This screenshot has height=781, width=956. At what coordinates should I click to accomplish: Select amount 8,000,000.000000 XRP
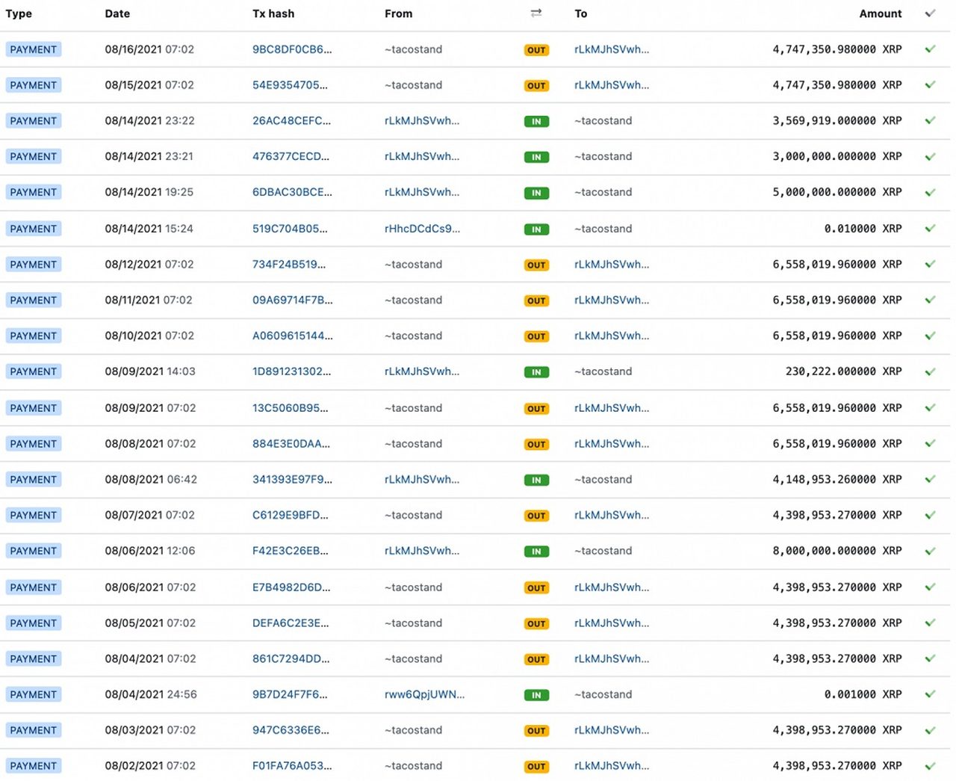point(837,551)
